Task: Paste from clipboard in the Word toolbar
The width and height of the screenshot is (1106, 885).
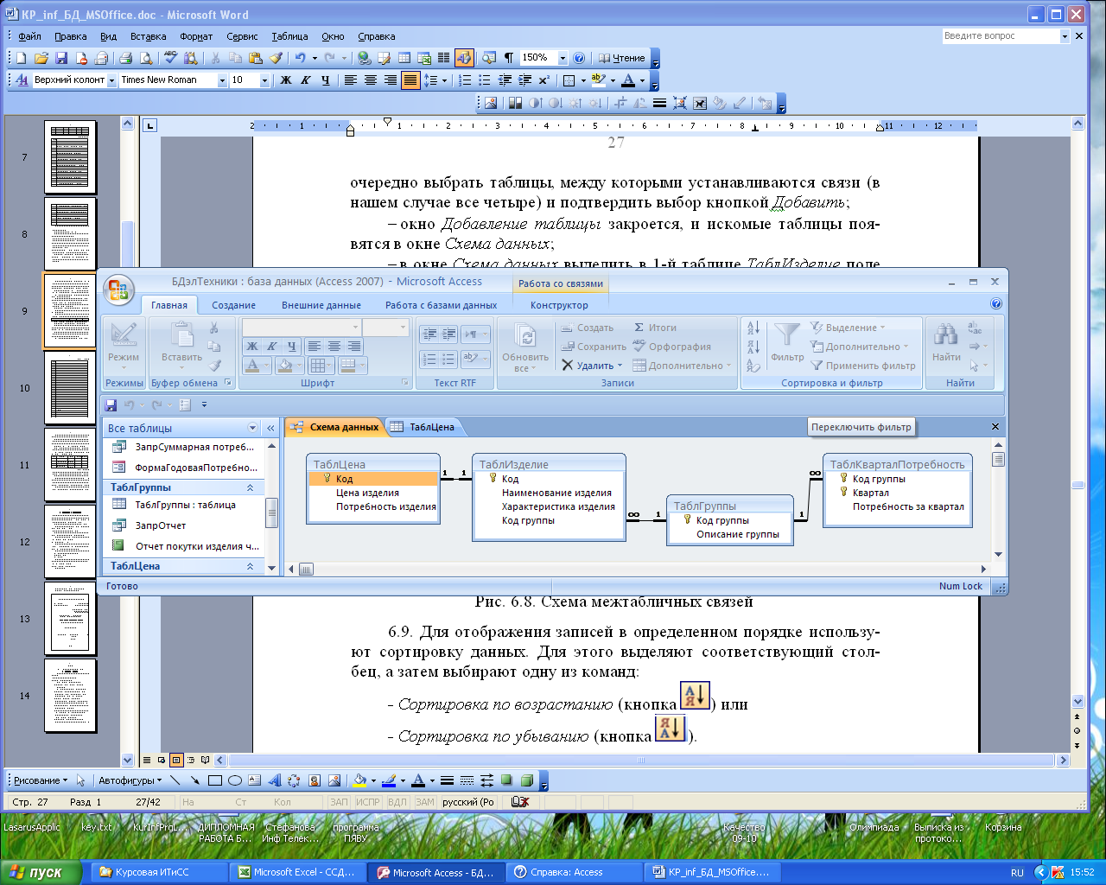Action: click(x=255, y=58)
